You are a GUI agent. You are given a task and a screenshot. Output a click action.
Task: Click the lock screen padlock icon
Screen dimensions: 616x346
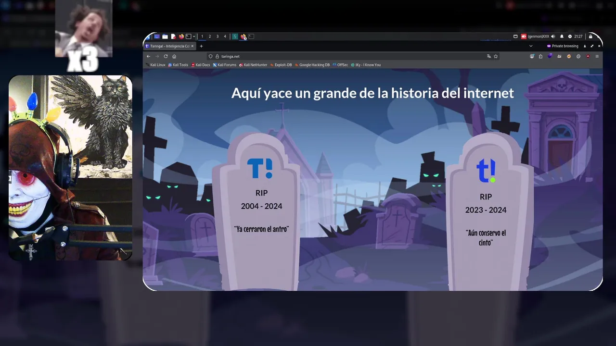[590, 37]
